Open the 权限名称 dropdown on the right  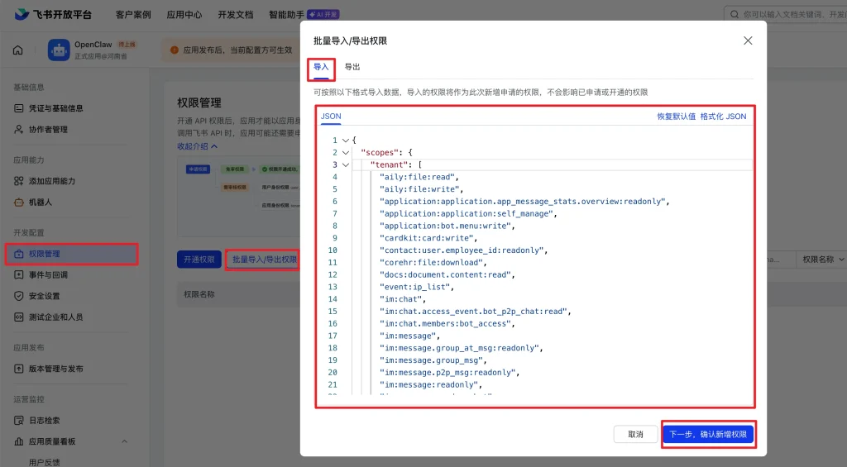(x=823, y=260)
